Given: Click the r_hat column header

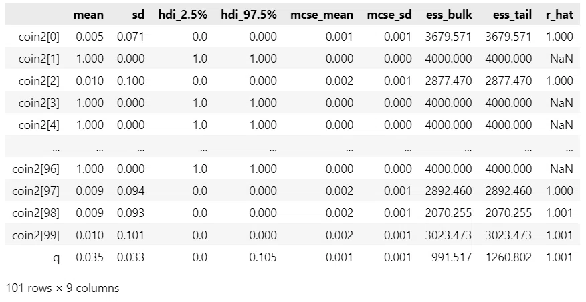Looking at the screenshot, I should click(x=559, y=15).
